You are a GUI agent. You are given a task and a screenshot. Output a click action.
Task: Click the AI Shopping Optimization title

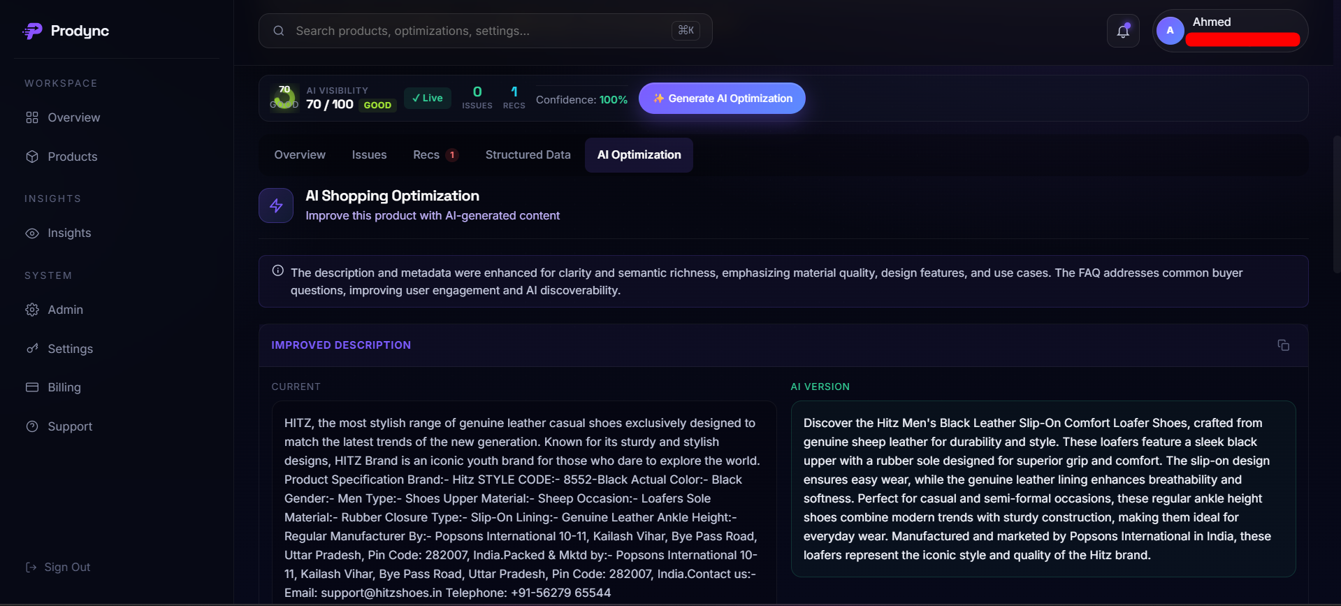pyautogui.click(x=392, y=196)
